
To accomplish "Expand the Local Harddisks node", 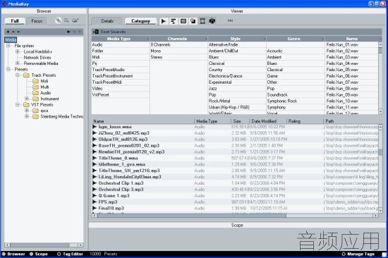I will pos(18,51).
